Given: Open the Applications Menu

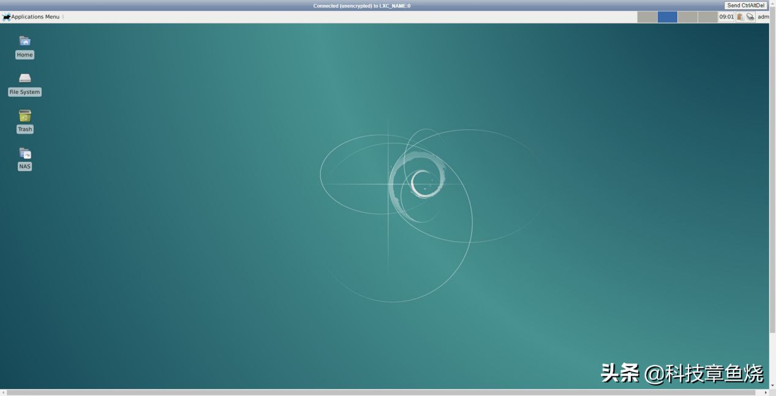Looking at the screenshot, I should (31, 17).
